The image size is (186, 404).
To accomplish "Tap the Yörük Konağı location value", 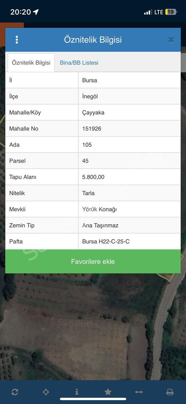I will [x=99, y=209].
